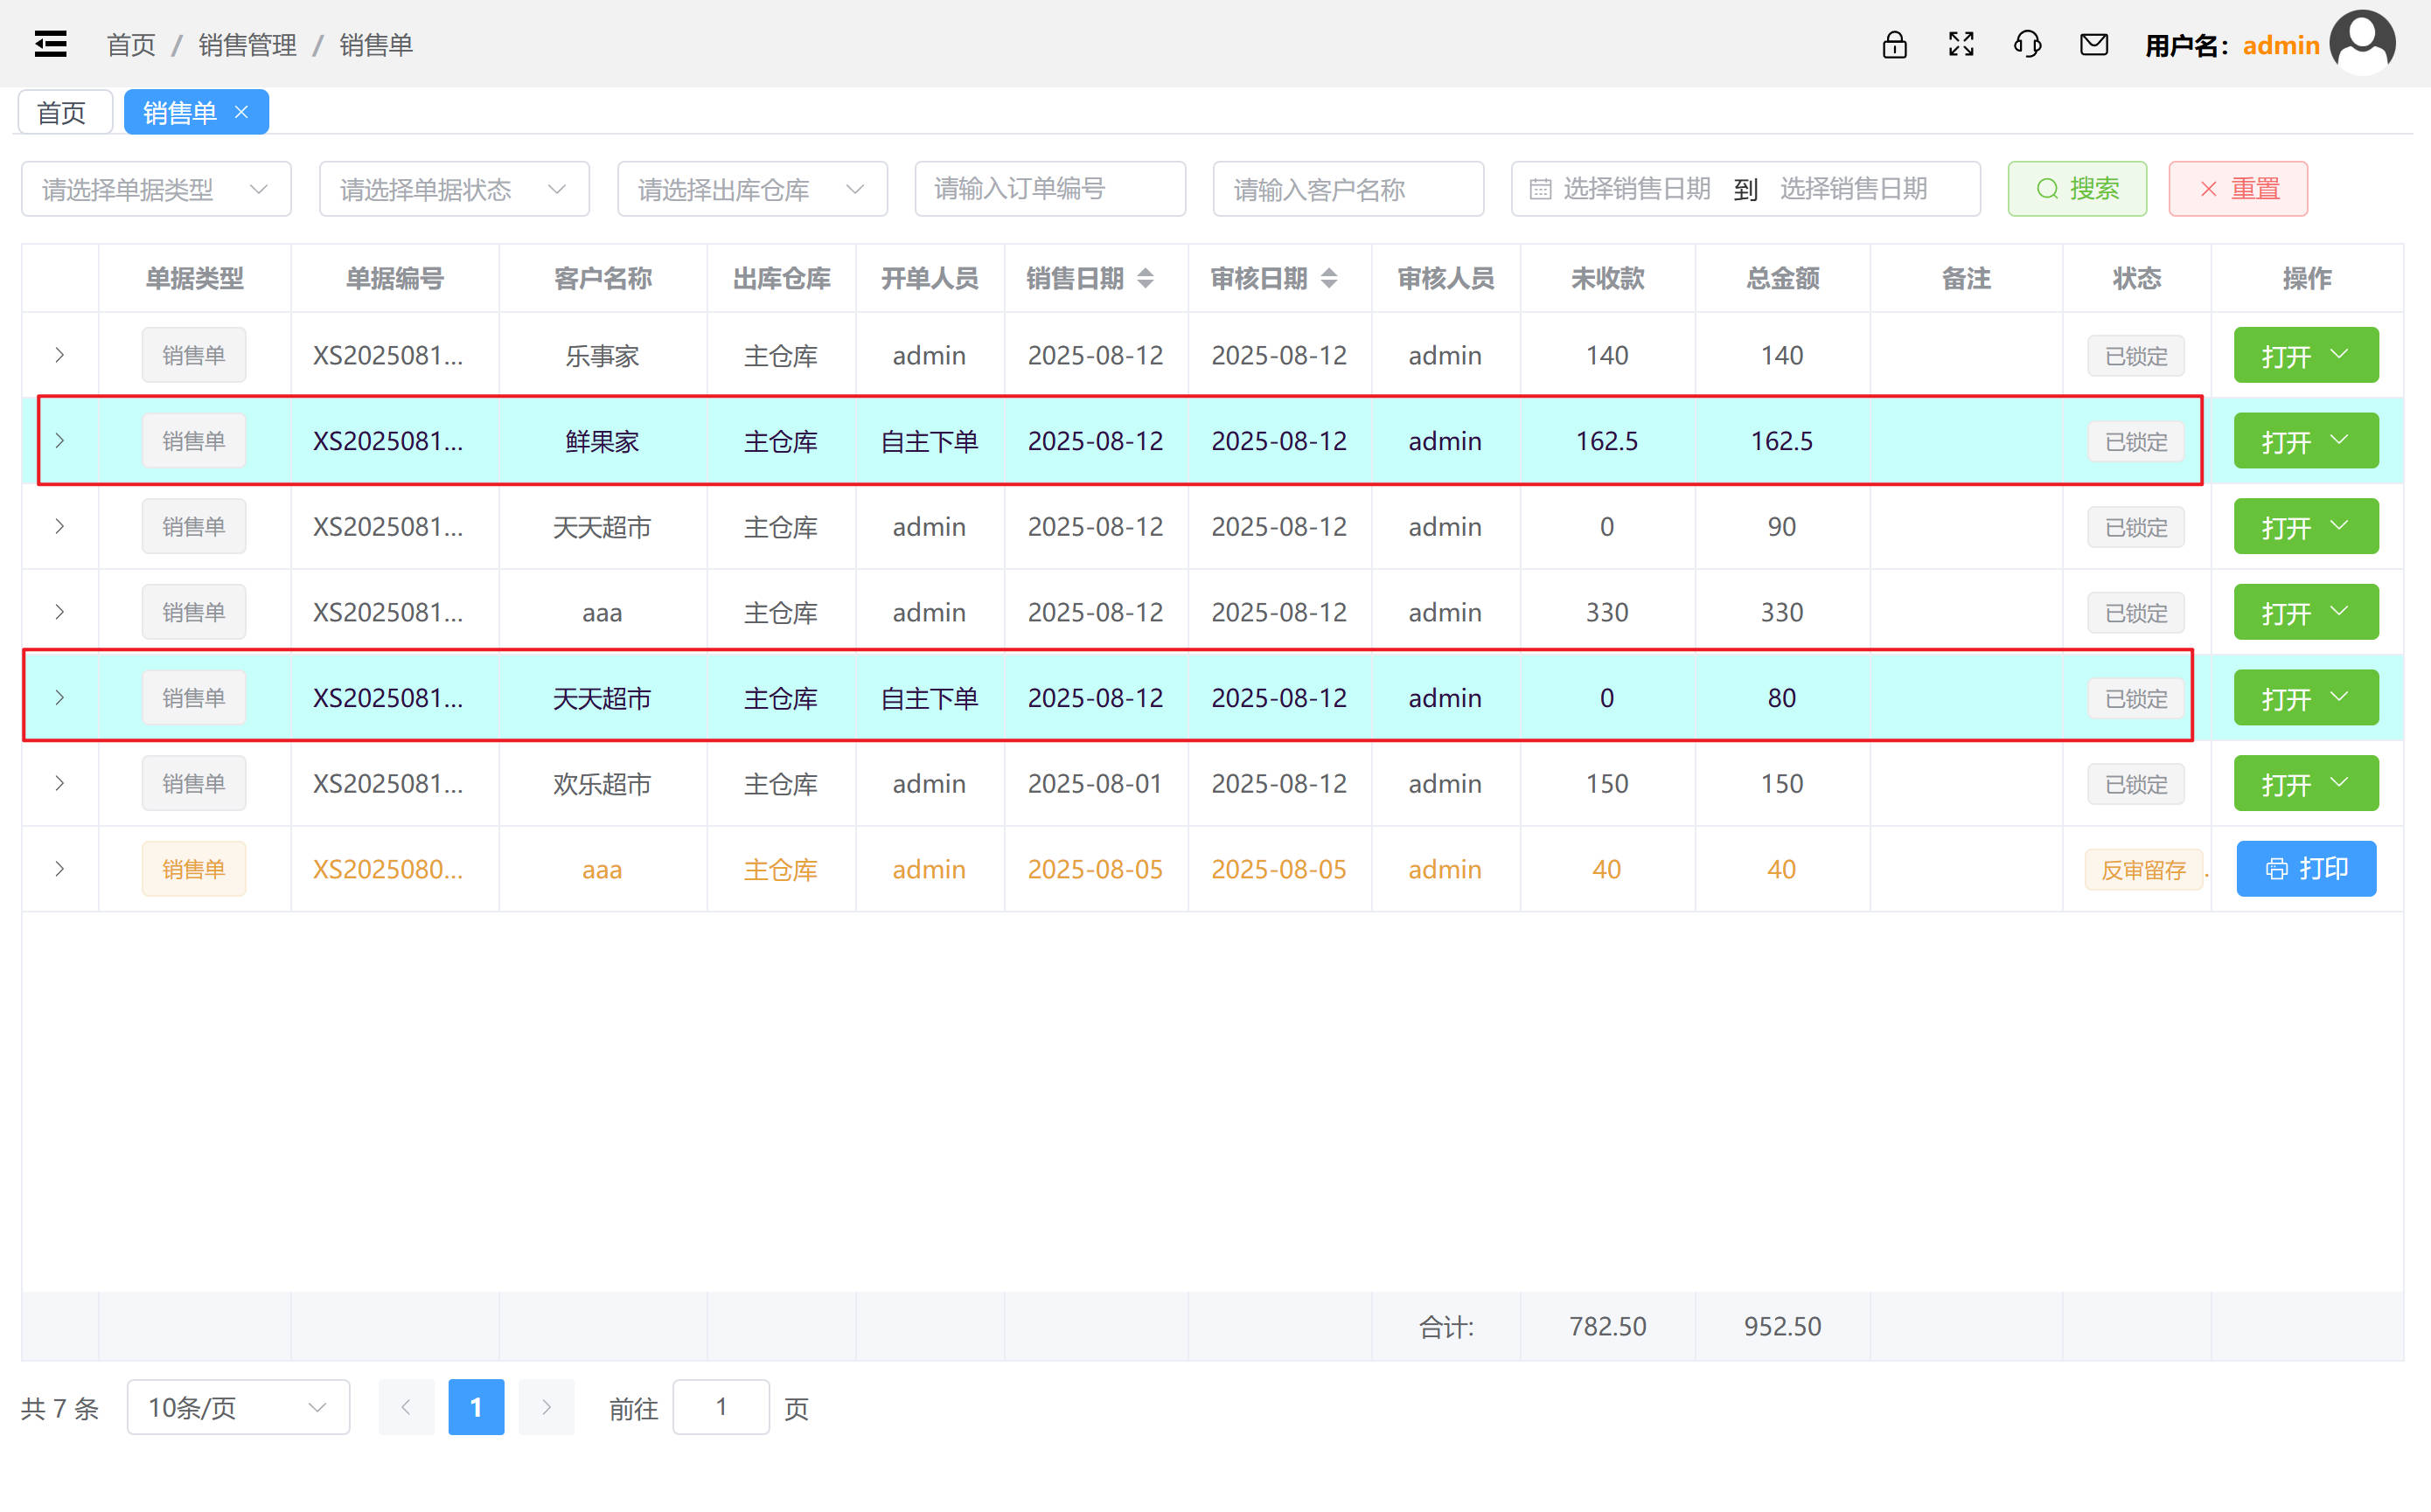2431x1512 pixels.
Task: Expand the 天天超市 row with total 80
Action: point(60,698)
